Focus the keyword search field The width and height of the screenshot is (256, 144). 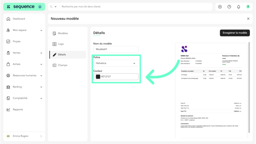point(135,7)
